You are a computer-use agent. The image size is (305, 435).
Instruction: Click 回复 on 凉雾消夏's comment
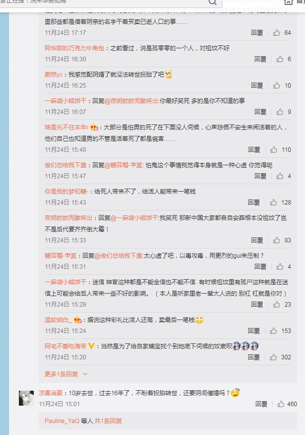tap(261, 404)
